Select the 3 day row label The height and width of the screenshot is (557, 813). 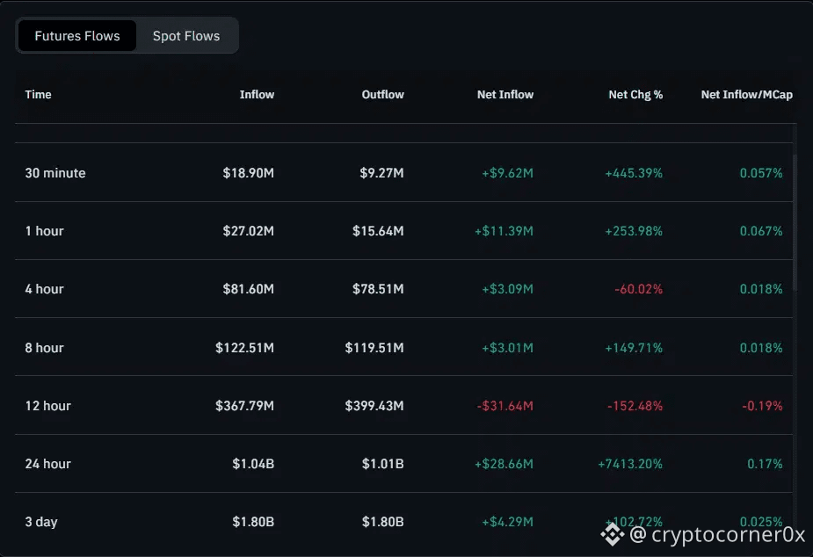click(41, 522)
